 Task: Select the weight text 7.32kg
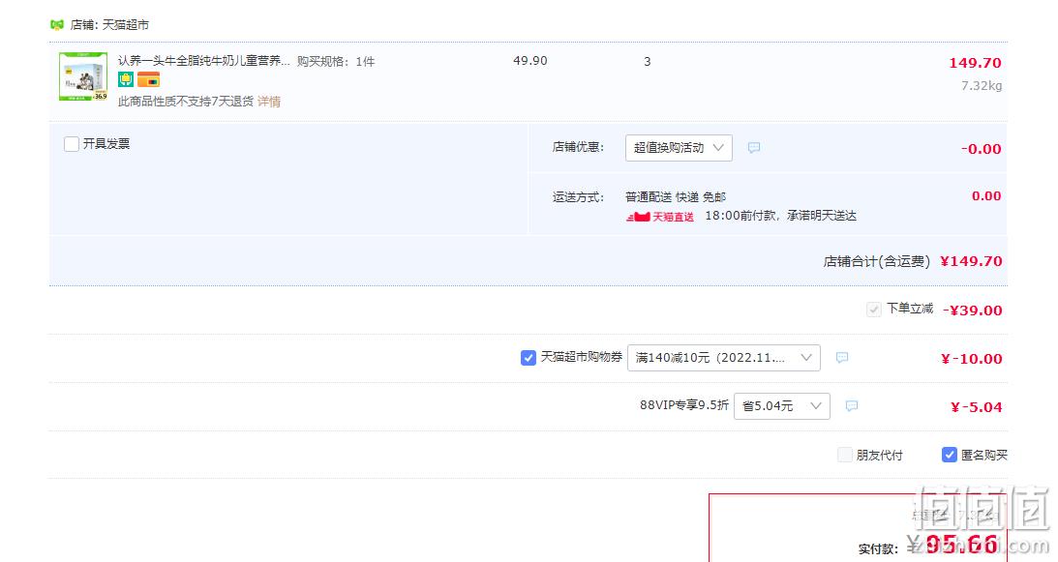[982, 86]
